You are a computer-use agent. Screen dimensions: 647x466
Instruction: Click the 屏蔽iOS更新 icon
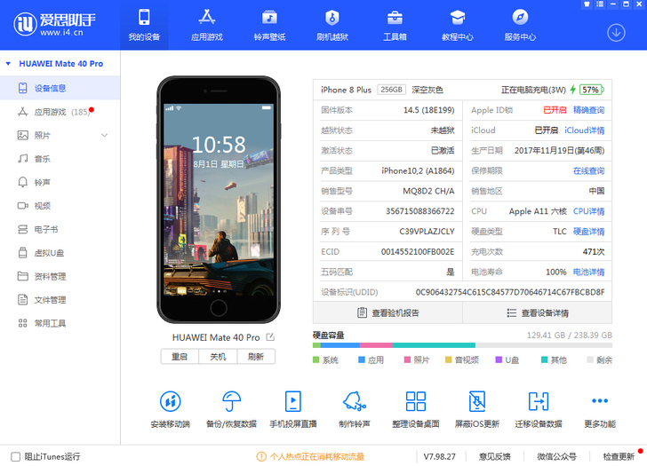point(477,401)
